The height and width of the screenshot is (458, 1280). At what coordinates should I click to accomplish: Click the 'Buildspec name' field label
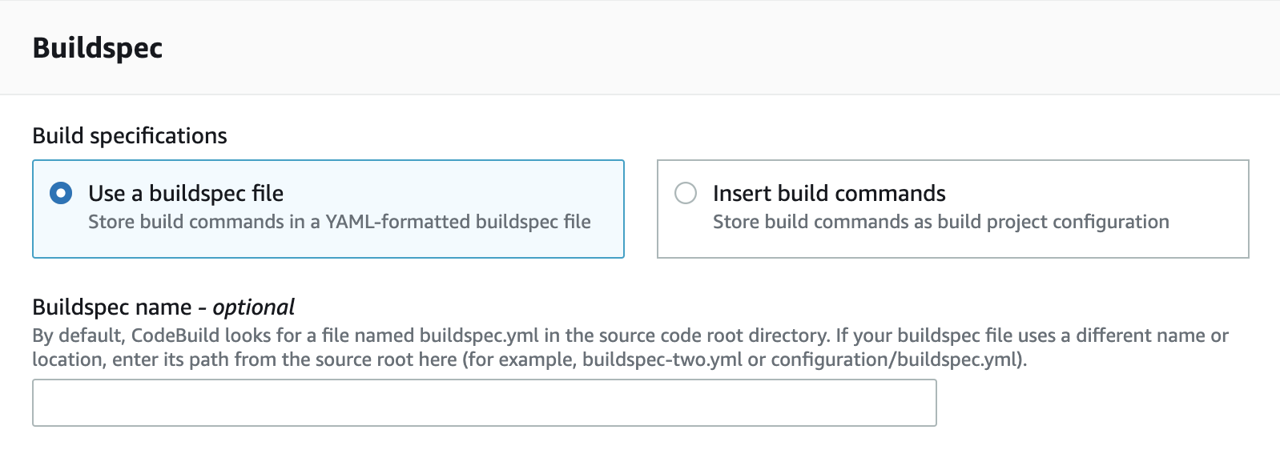112,307
